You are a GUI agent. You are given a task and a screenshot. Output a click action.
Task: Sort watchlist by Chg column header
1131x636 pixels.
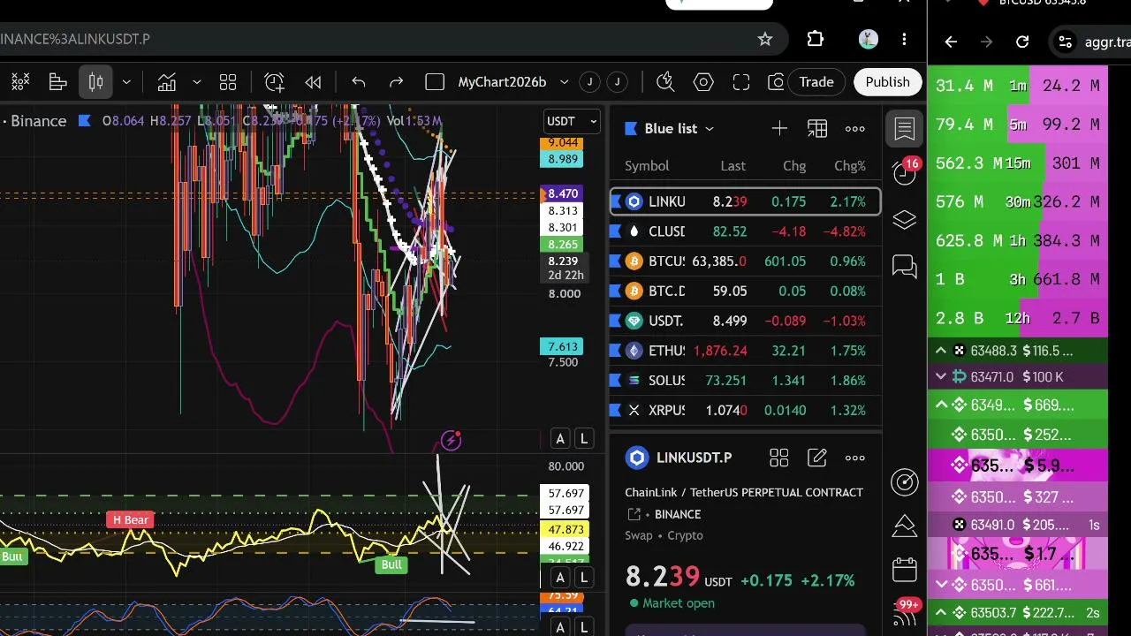pos(794,166)
